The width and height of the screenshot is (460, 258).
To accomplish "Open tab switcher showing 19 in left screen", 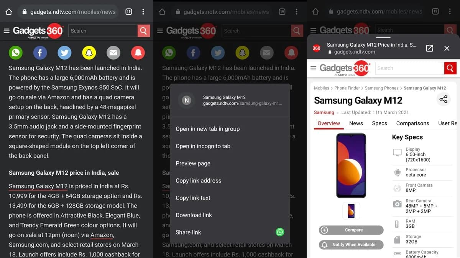I will [128, 12].
